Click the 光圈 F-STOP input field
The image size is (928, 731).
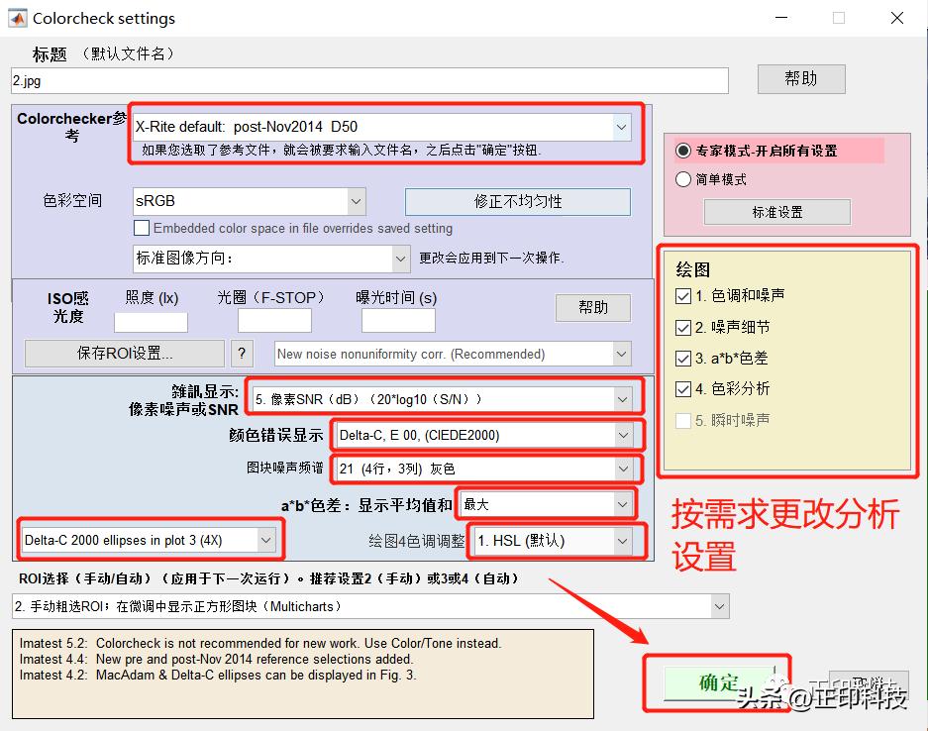click(274, 322)
